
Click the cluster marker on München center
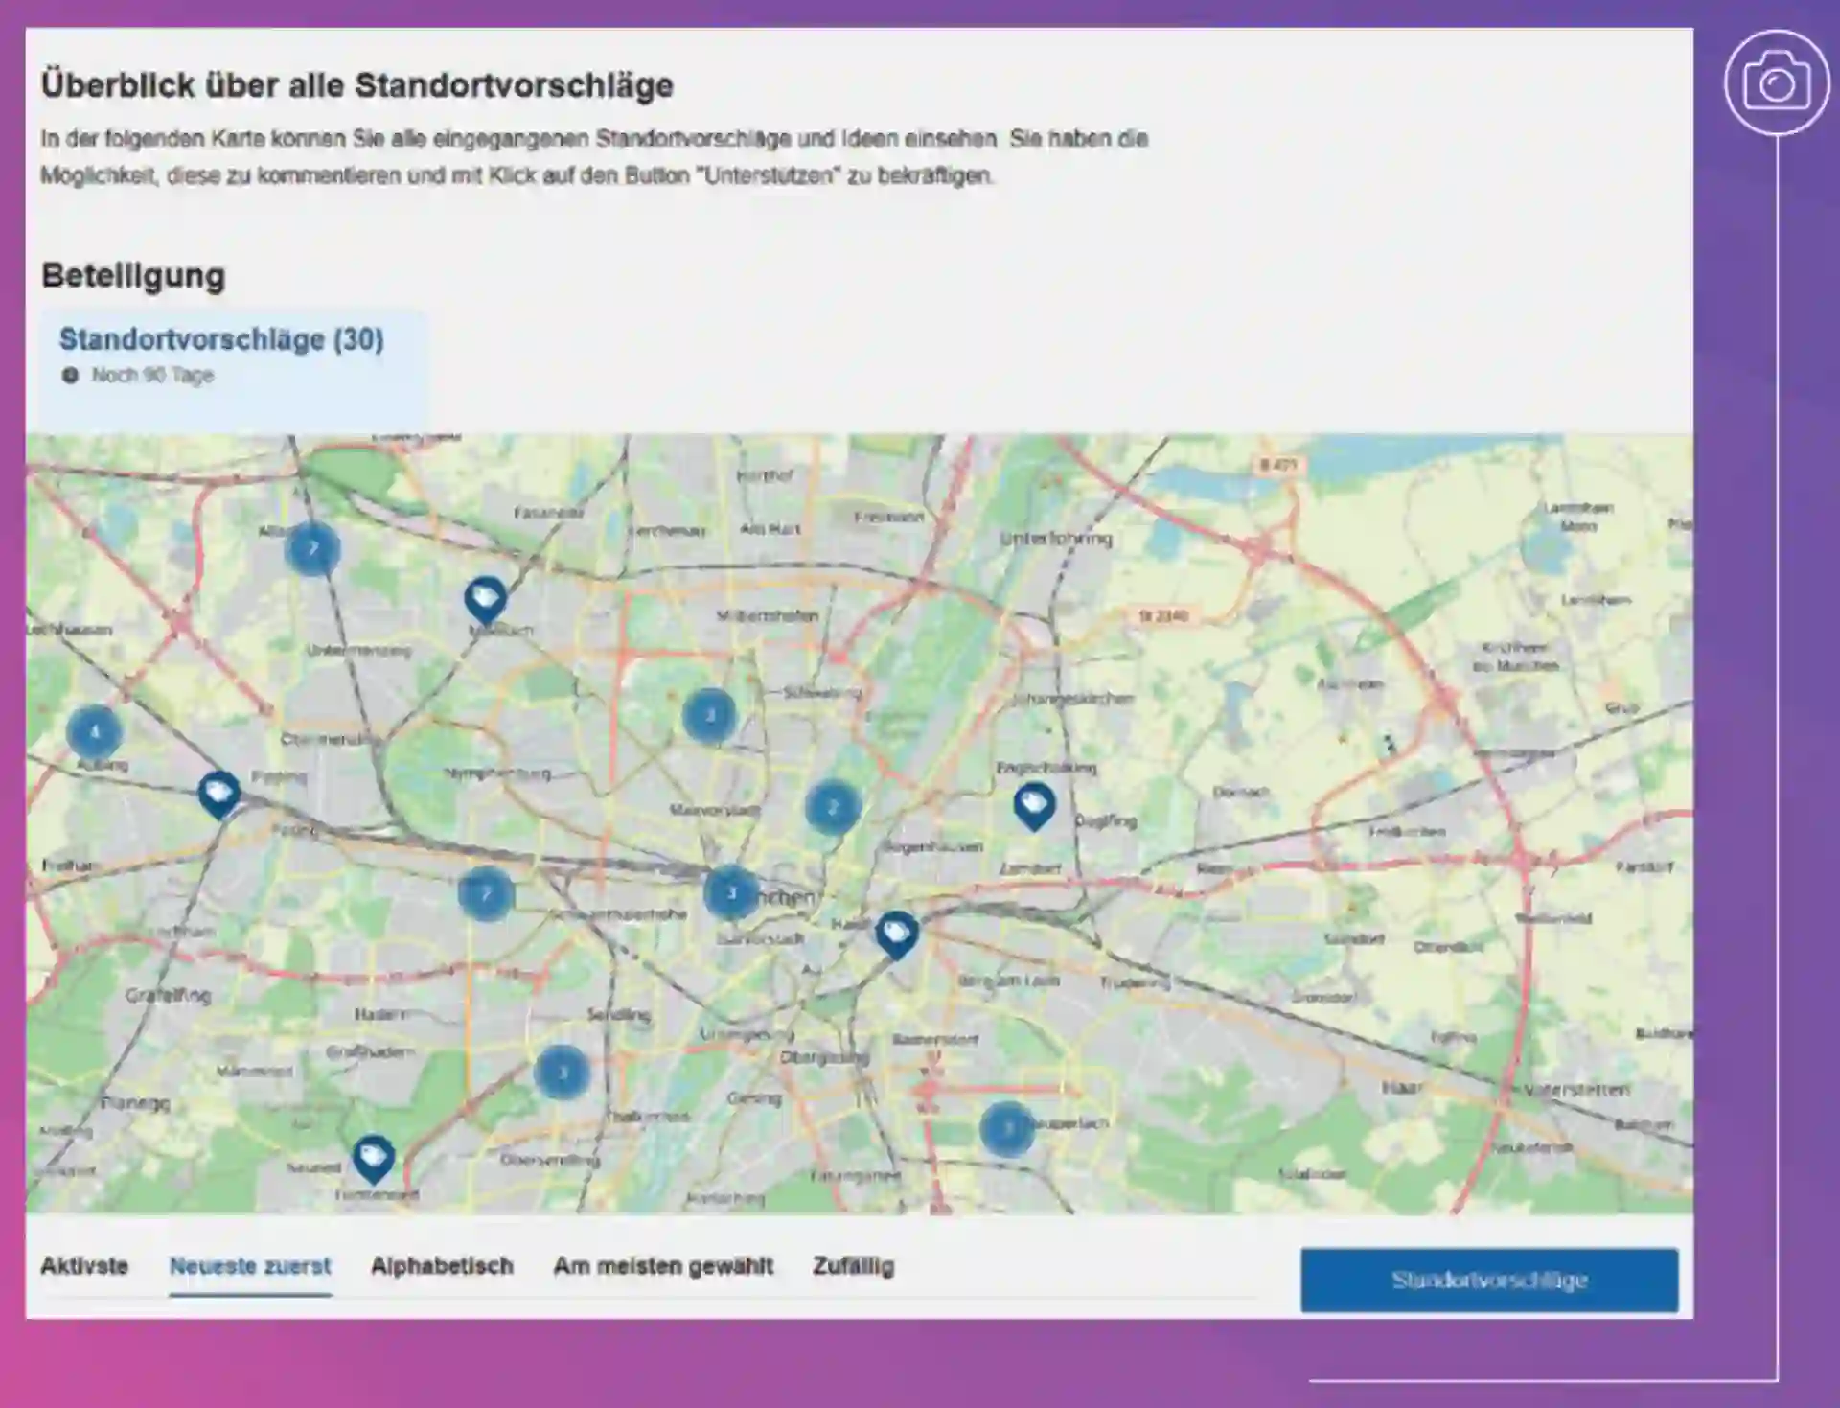pyautogui.click(x=731, y=892)
